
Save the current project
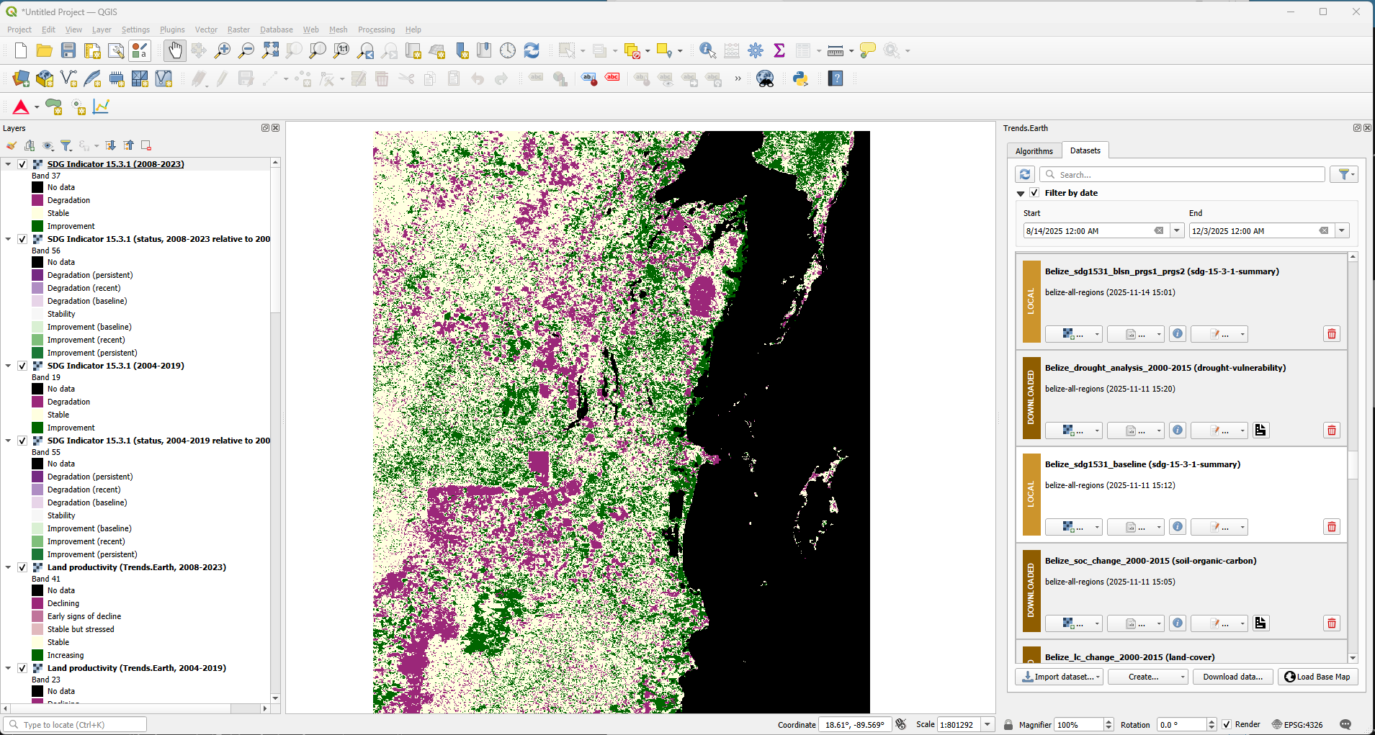(x=68, y=50)
